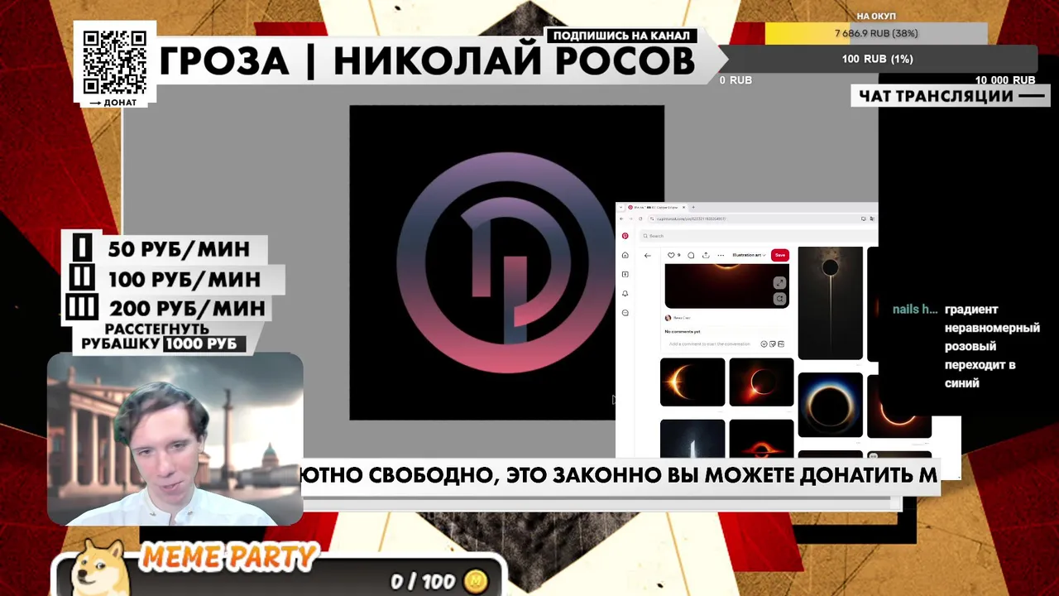1059x596 pixels.
Task: Go back in the browser toolbar
Action: [621, 219]
